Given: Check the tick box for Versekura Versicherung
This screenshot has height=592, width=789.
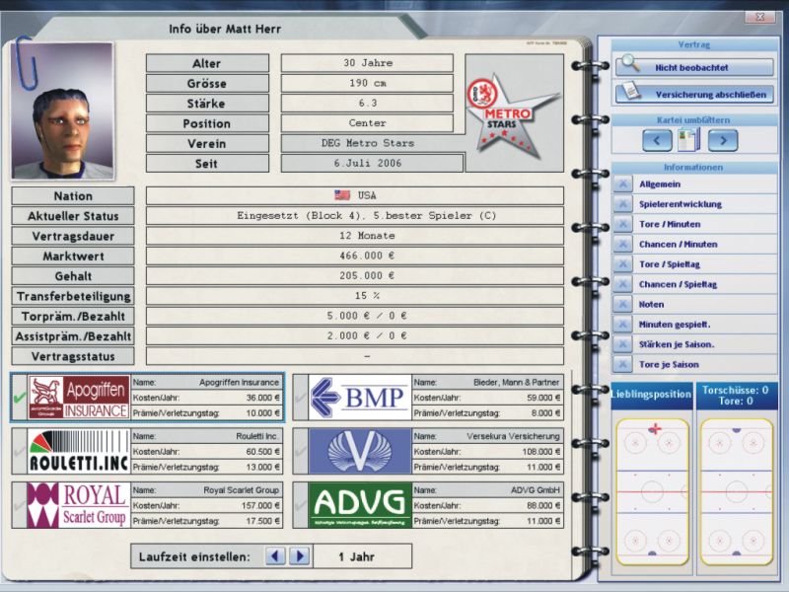Looking at the screenshot, I should pyautogui.click(x=301, y=452).
